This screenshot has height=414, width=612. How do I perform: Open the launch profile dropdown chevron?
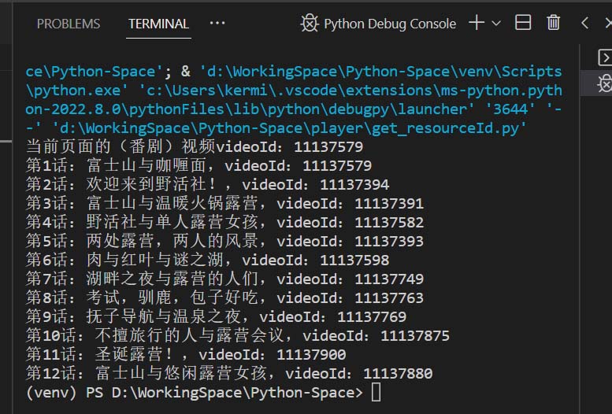point(496,24)
